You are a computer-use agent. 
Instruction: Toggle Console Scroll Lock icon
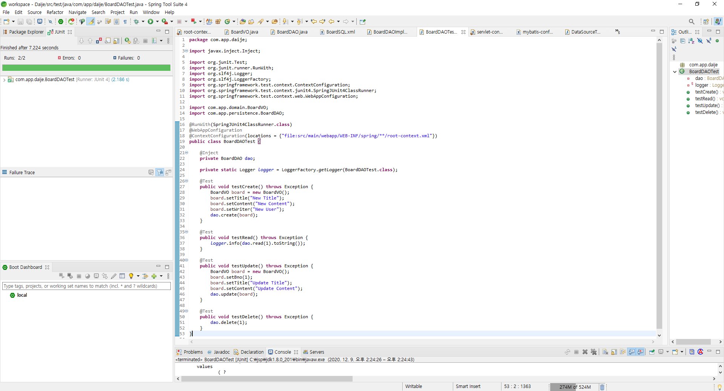[614, 352]
